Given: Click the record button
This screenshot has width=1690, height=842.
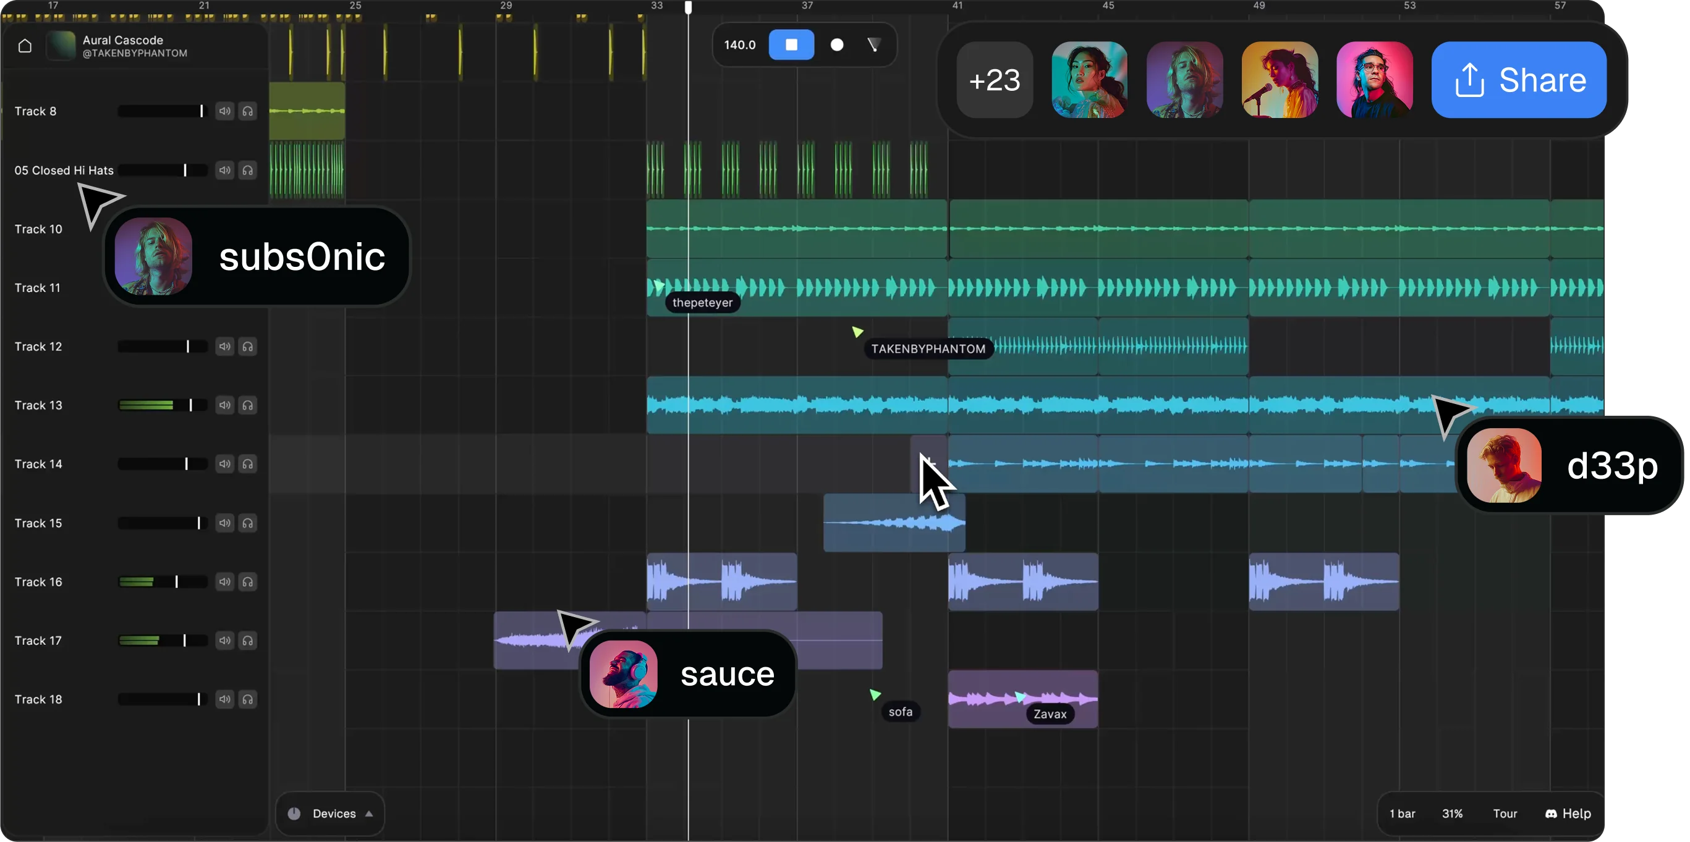Looking at the screenshot, I should click(x=836, y=44).
